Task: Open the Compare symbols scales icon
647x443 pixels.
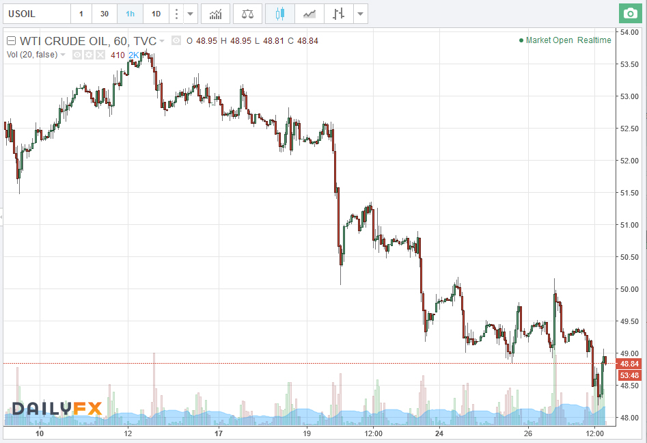Action: (x=247, y=14)
